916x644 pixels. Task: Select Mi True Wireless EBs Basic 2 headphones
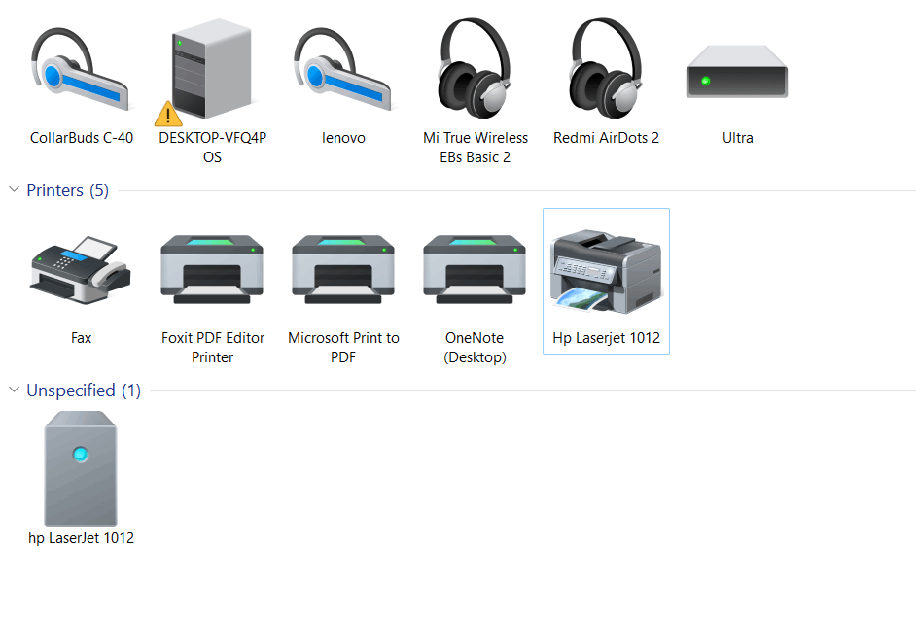coord(475,68)
